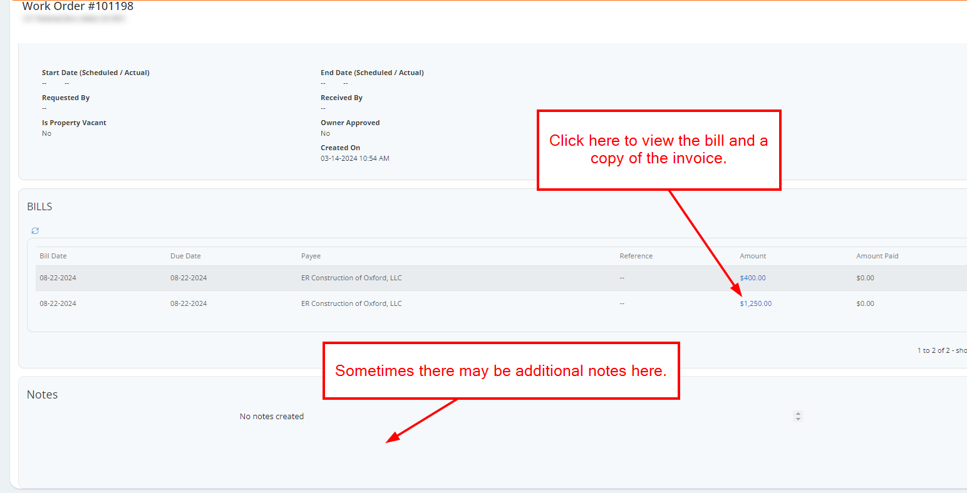Screen dimensions: 967x493
Task: Click the Work Order #101198 title
Action: click(78, 6)
